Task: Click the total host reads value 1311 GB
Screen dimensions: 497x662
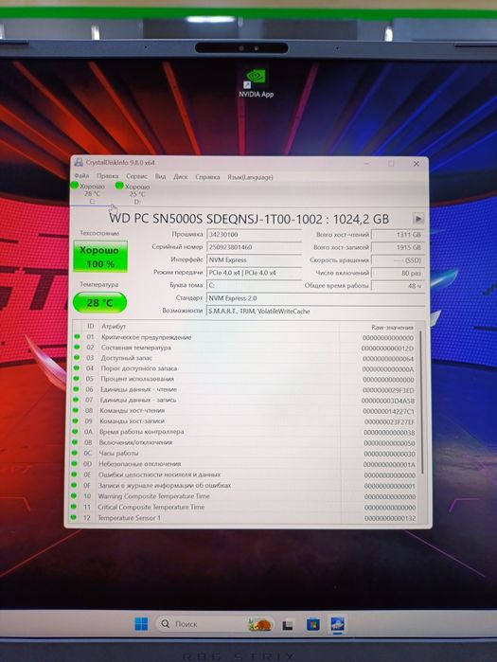Action: pos(398,235)
